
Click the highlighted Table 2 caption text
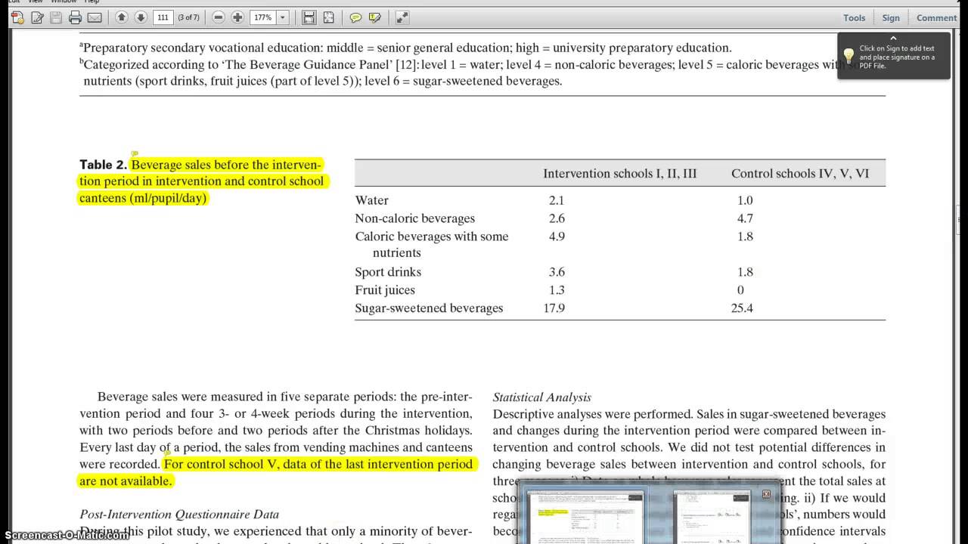pyautogui.click(x=203, y=181)
